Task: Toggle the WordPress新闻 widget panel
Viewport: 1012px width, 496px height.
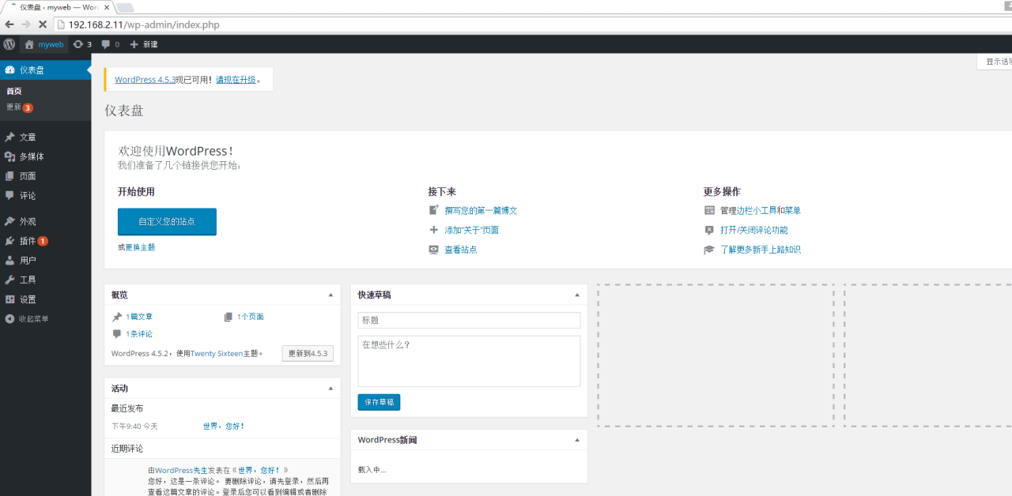Action: tap(577, 440)
